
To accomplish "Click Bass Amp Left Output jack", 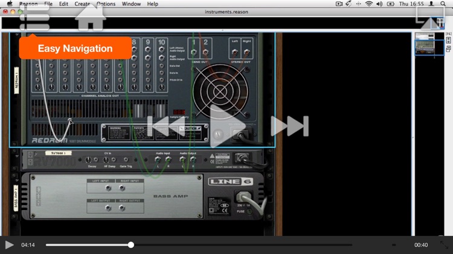I will (x=108, y=208).
